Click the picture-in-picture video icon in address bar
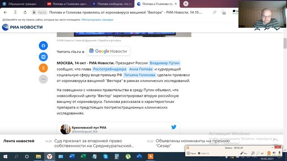 click(x=223, y=12)
